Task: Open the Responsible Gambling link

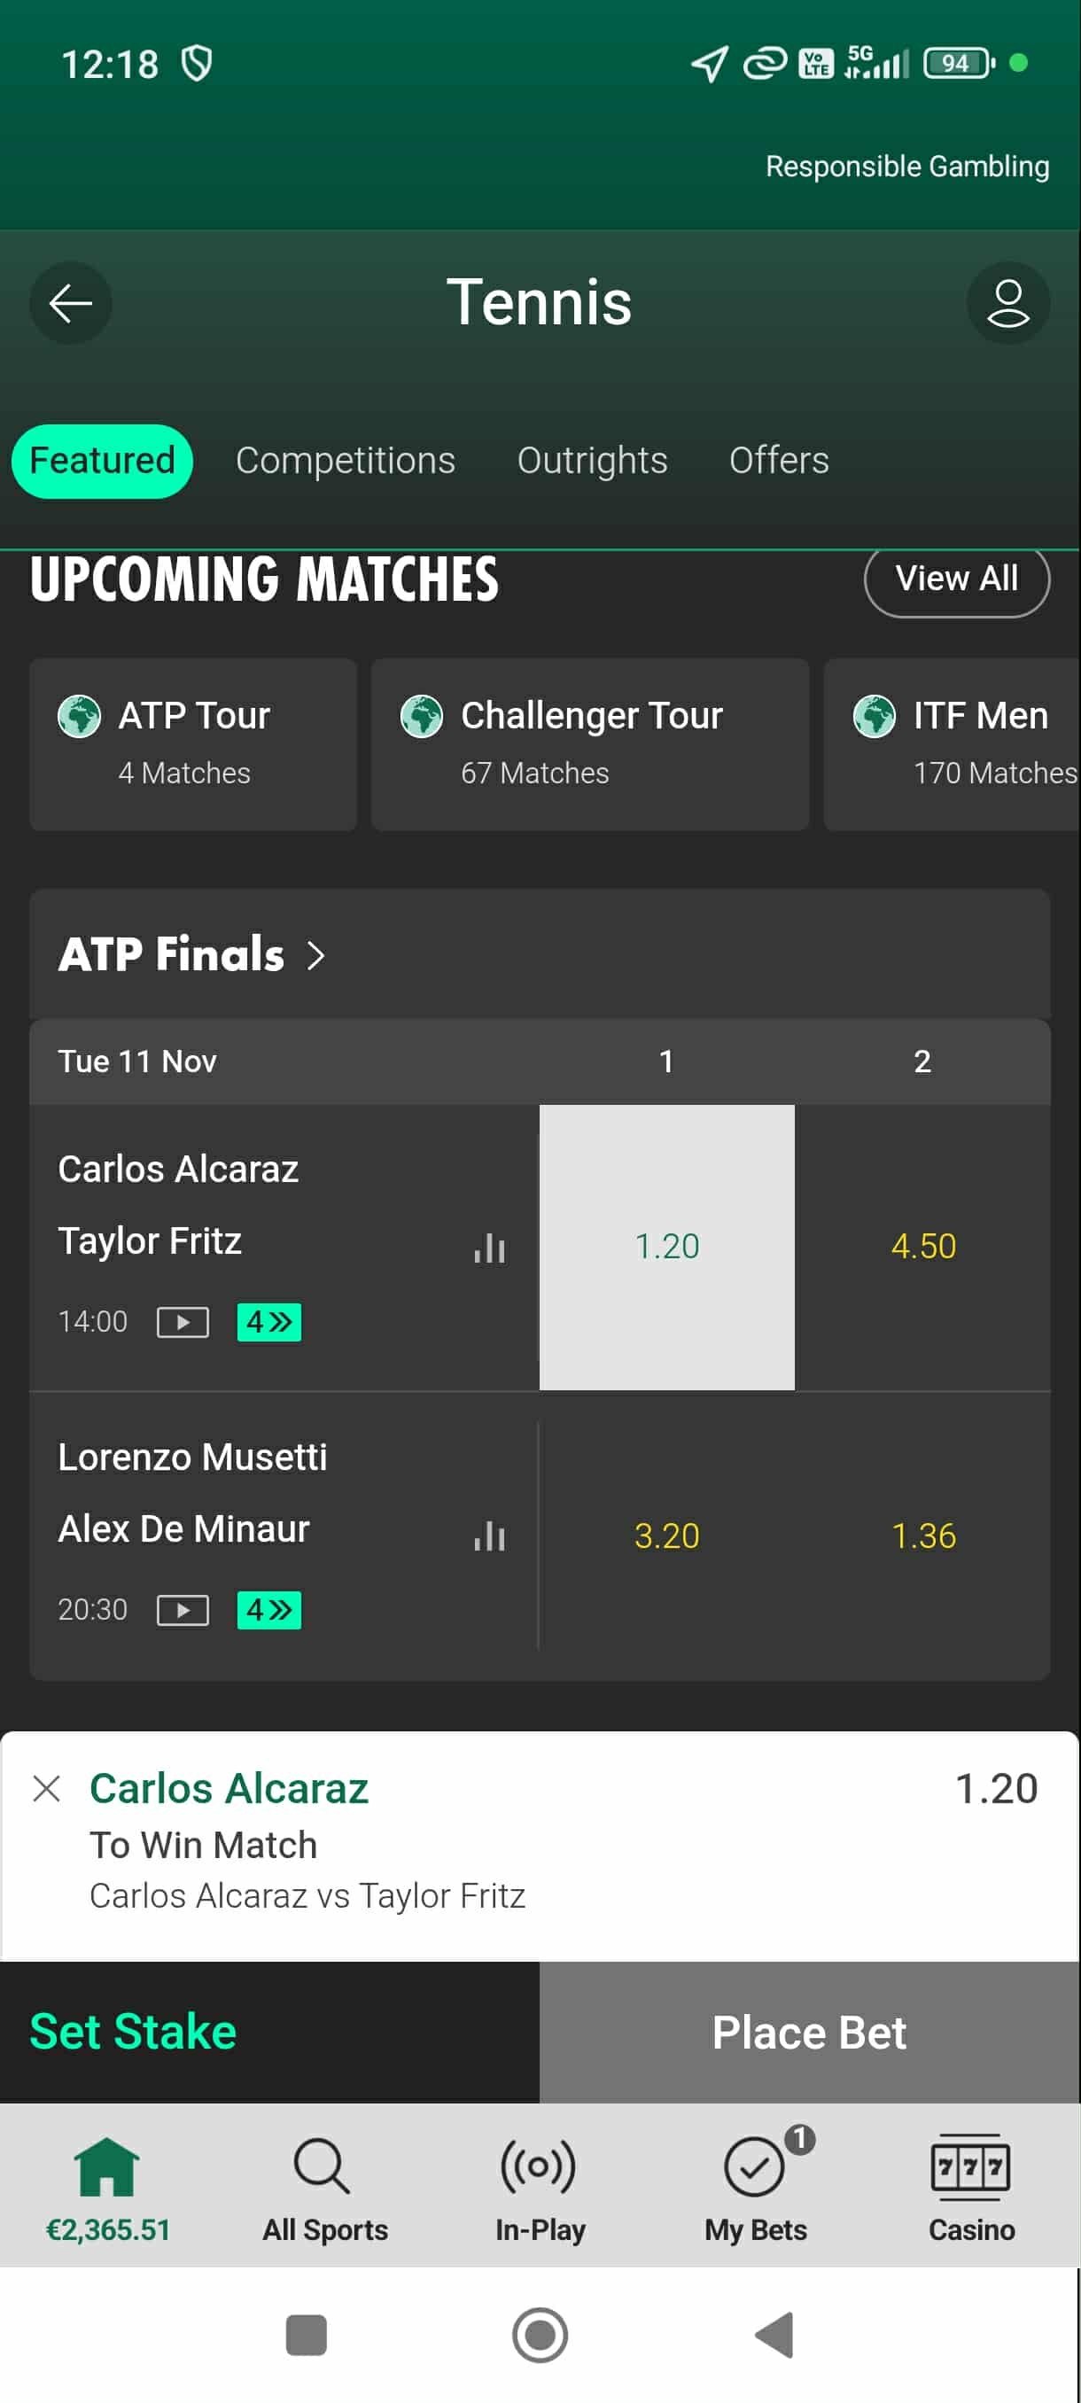Action: coord(906,166)
